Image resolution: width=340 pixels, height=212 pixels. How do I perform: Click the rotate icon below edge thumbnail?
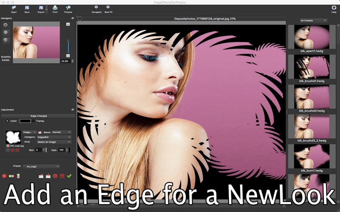(x=8, y=150)
